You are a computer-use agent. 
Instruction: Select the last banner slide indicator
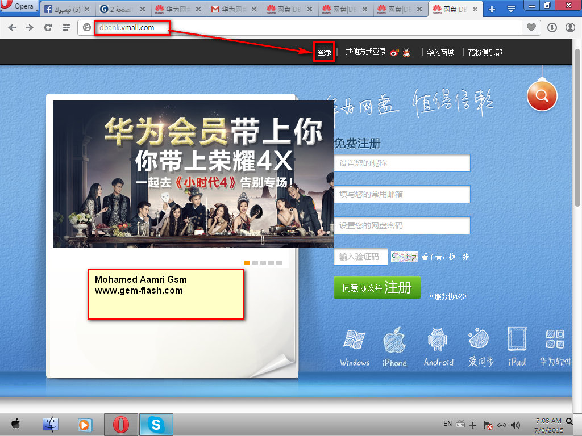[279, 263]
